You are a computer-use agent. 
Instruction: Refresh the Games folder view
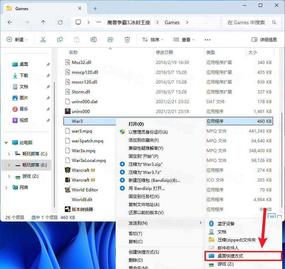(60, 22)
